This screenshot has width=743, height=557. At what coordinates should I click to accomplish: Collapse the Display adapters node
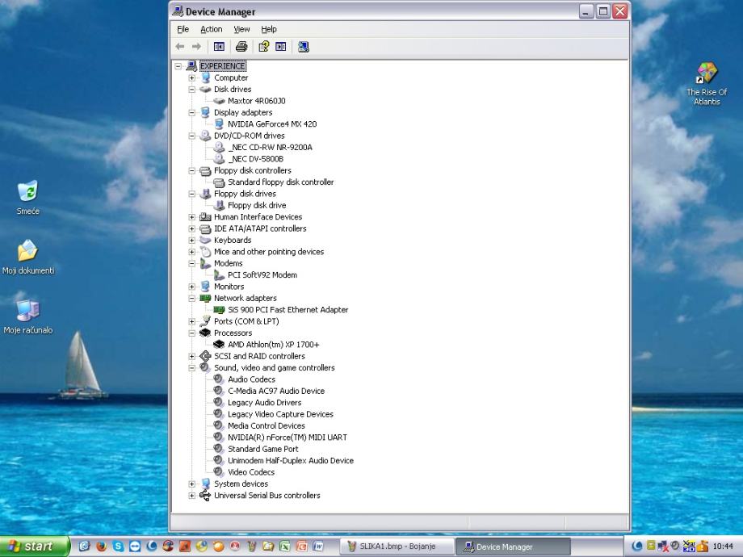tap(192, 113)
